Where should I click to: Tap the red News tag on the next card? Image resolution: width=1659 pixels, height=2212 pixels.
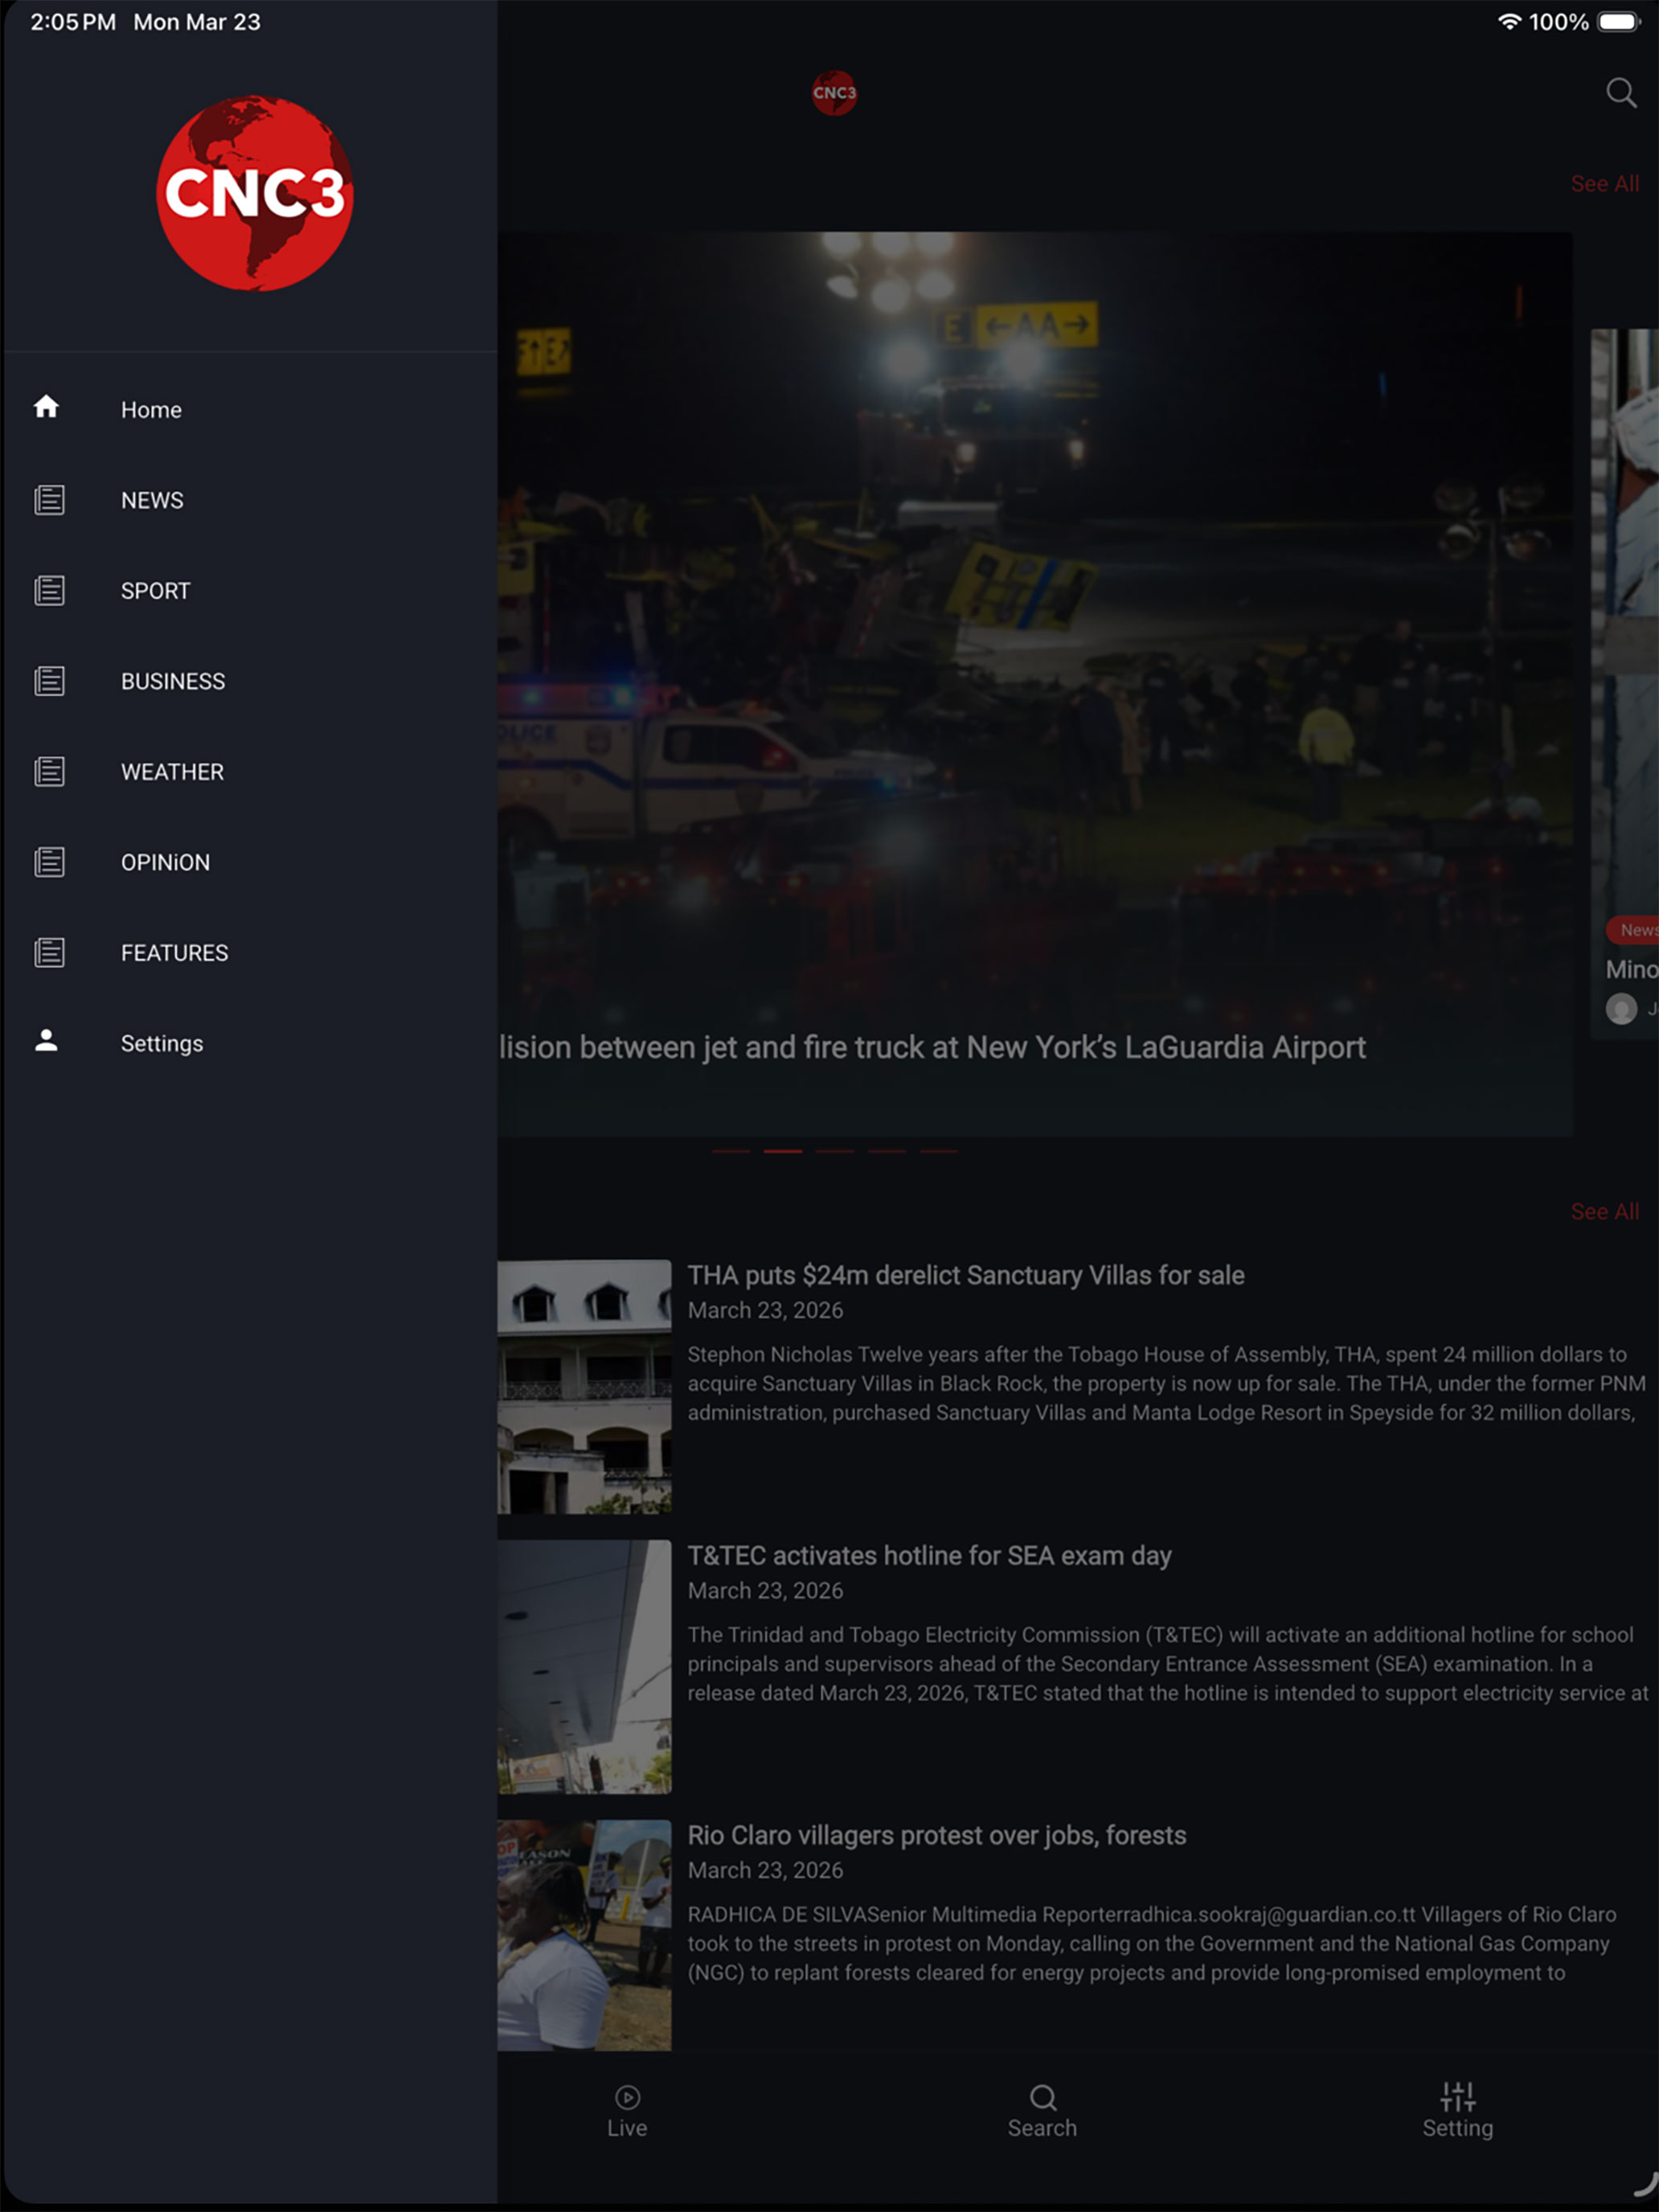click(1633, 930)
